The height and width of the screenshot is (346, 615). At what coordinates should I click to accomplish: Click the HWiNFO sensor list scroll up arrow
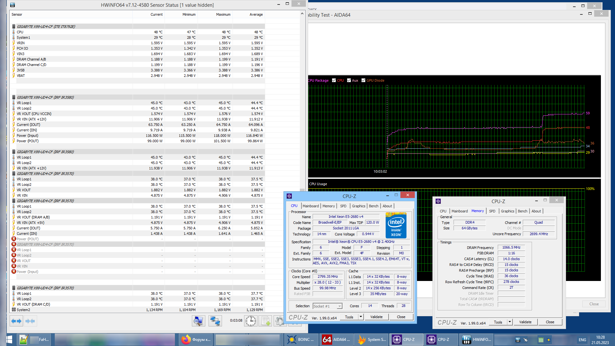[302, 14]
